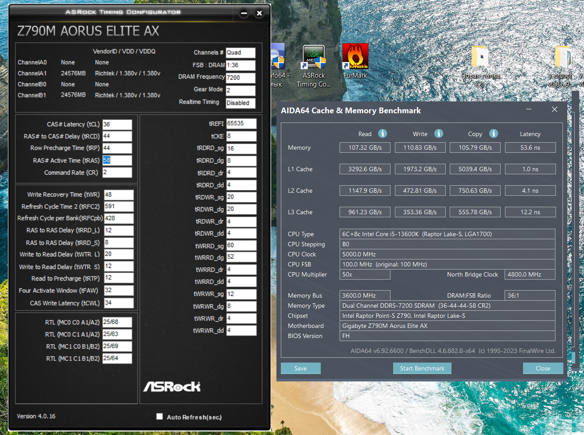Click the CPU Clock value 5000.0 MHz

(448, 254)
